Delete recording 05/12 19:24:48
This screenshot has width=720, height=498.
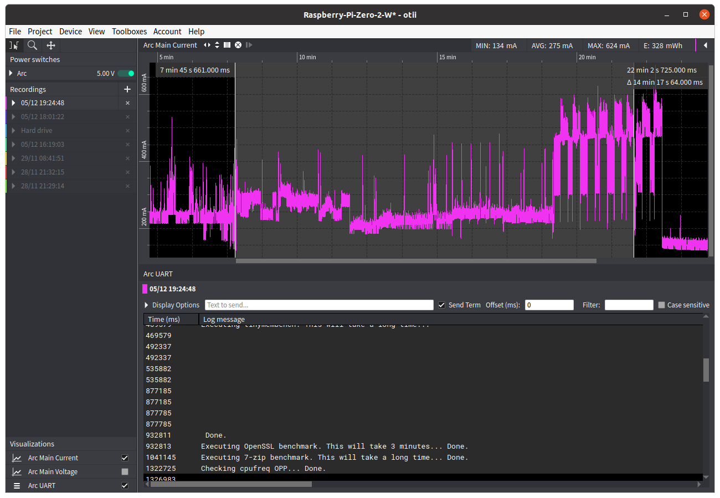tap(127, 103)
